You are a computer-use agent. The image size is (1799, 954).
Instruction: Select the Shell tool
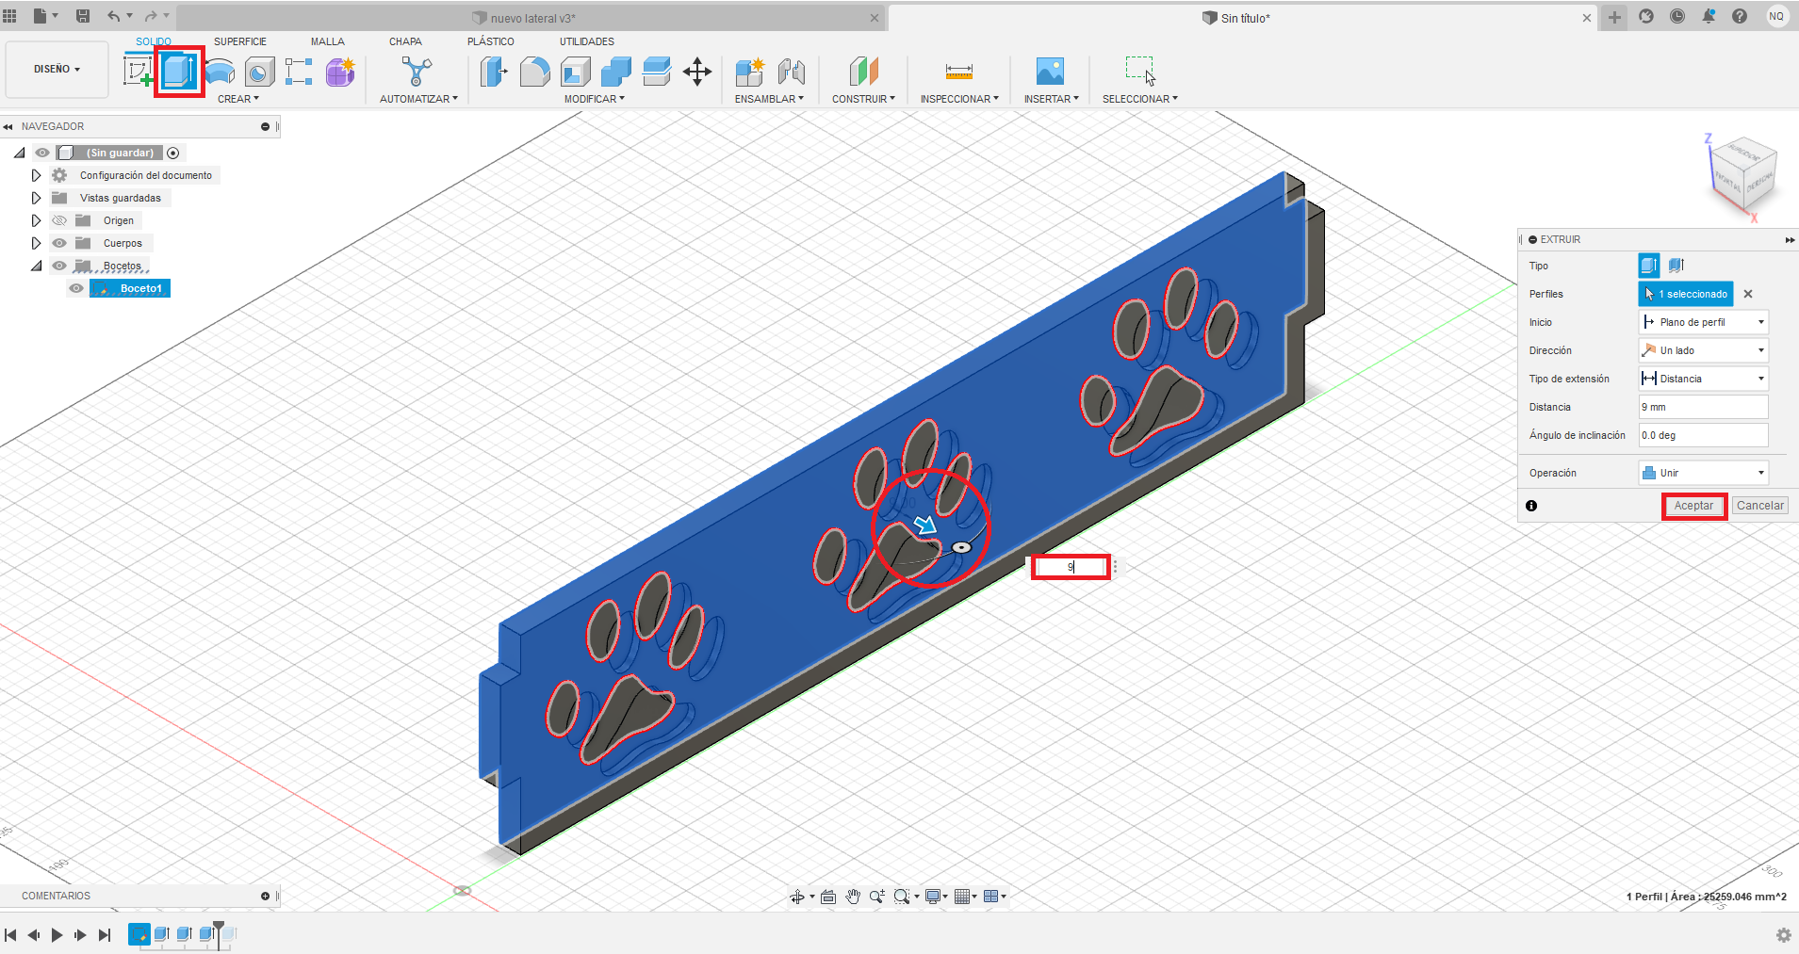(575, 72)
